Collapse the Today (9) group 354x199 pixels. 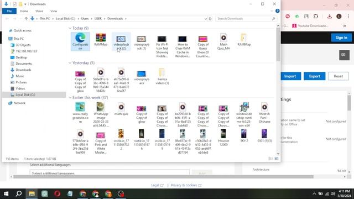point(70,28)
